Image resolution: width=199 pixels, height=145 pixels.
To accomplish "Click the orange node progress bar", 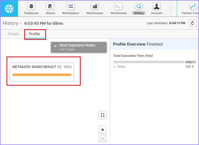I will pyautogui.click(x=42, y=75).
